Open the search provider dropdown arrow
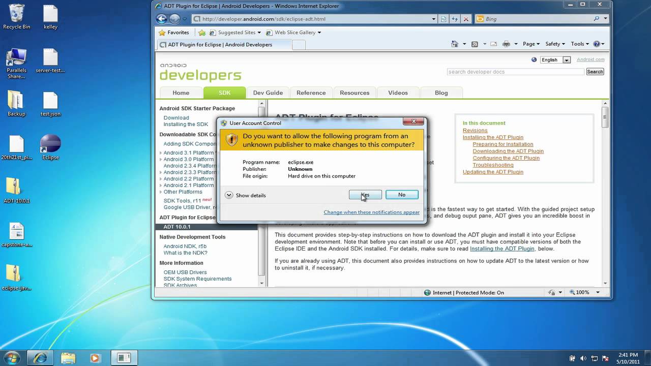 pyautogui.click(x=605, y=19)
